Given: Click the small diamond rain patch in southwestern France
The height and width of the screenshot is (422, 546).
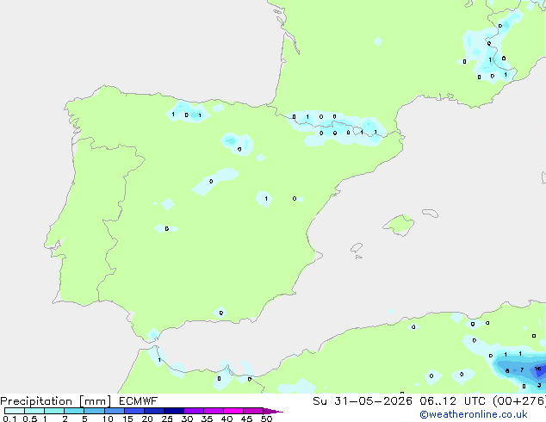Looking at the screenshot, I should coord(378,41).
